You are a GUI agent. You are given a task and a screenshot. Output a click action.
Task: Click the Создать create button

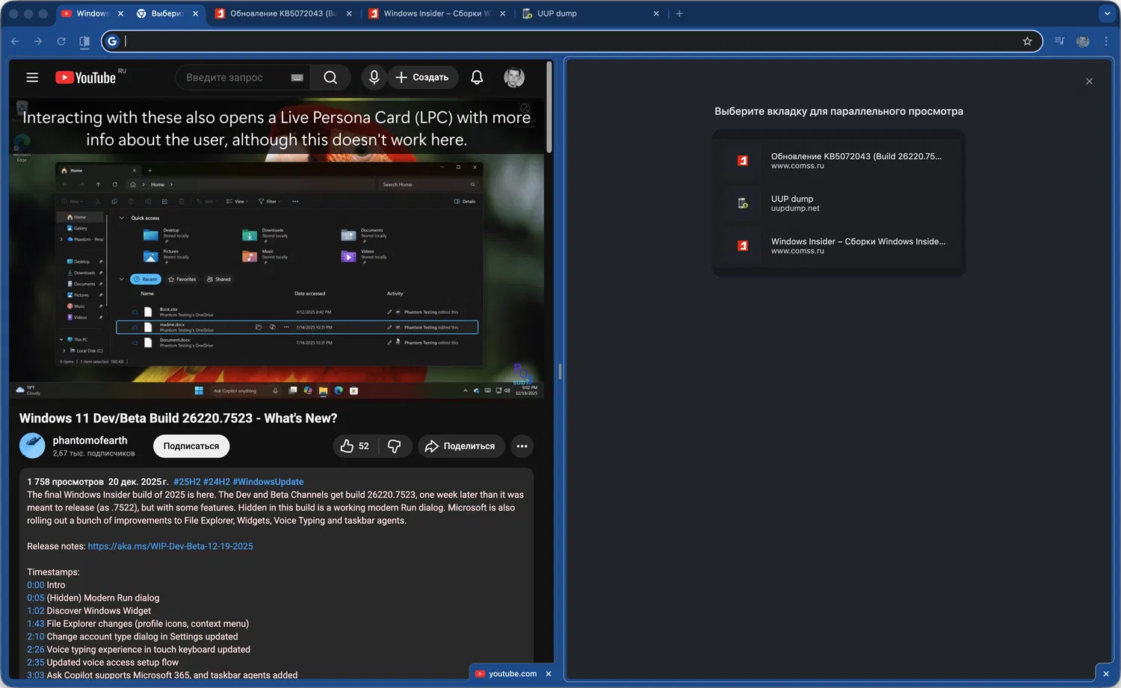pos(422,78)
